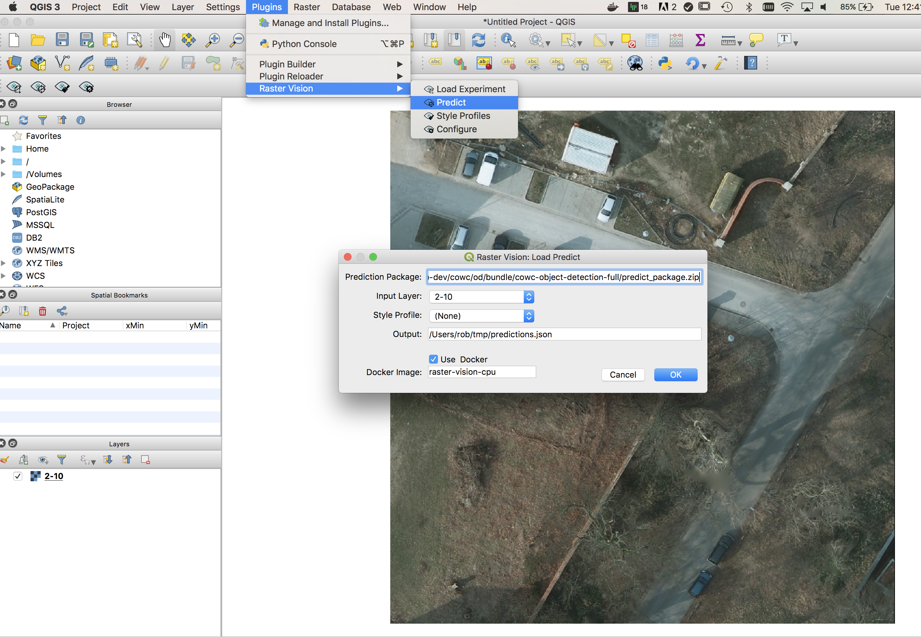Uncheck the Use Docker checkbox
The width and height of the screenshot is (921, 637).
[x=433, y=359]
